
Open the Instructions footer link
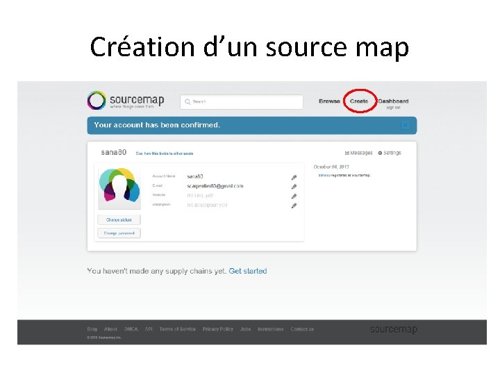pyautogui.click(x=270, y=329)
